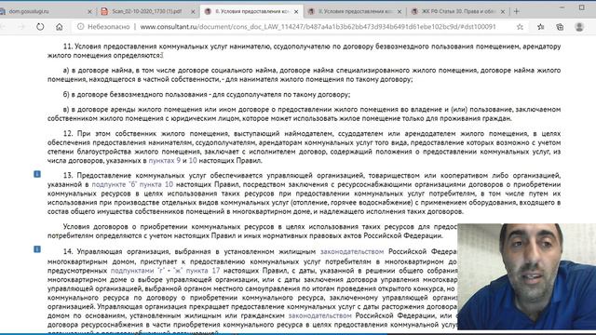
Task: Switch to the ЖК РФ Статья 30 tab
Action: 457,11
